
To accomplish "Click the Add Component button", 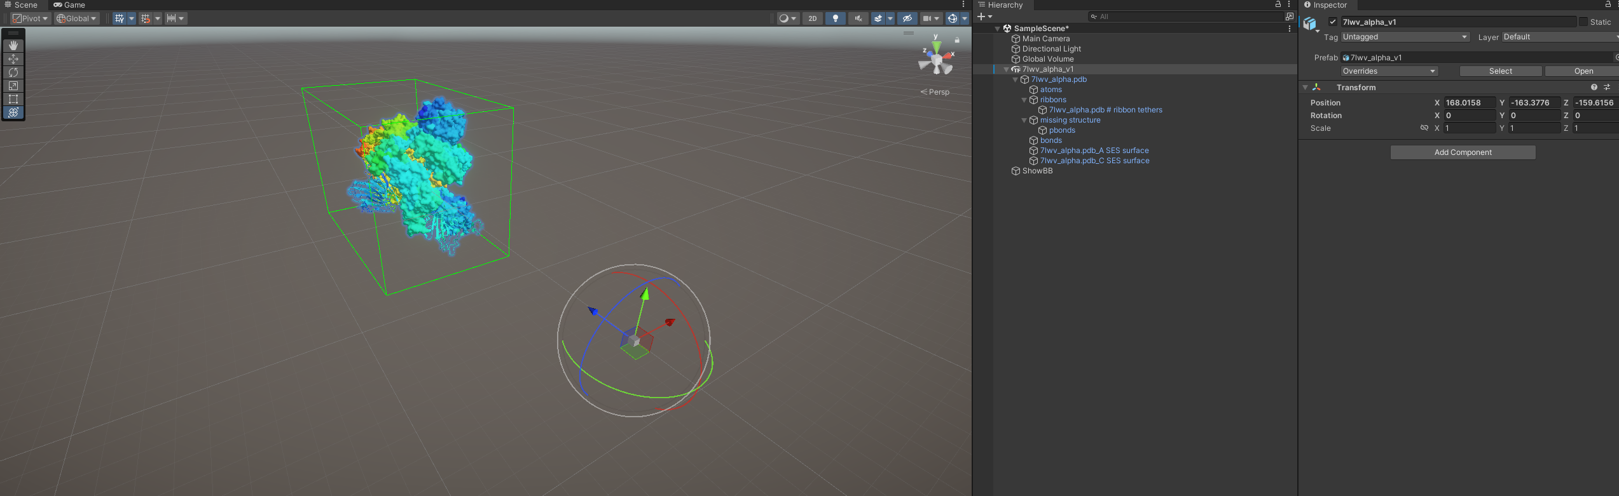I will click(1463, 152).
